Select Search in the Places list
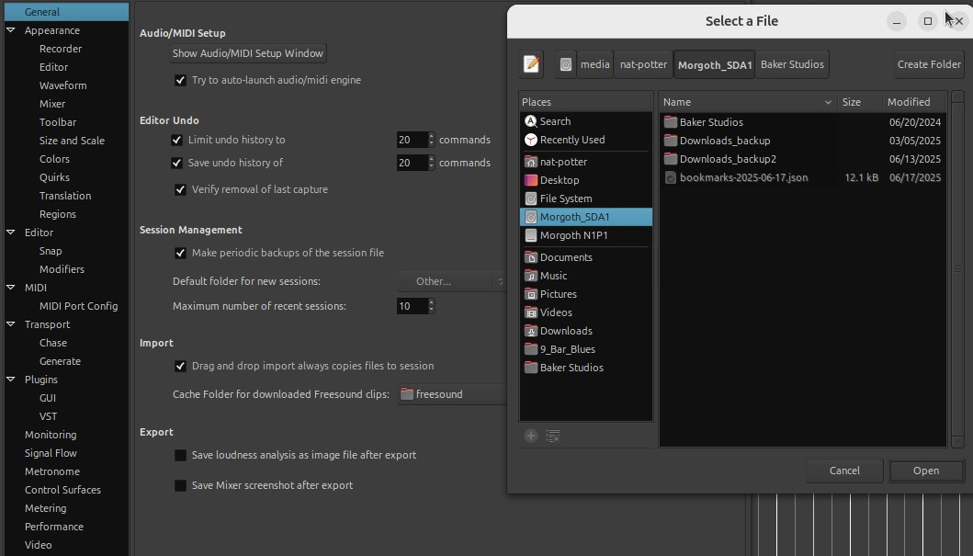The height and width of the screenshot is (556, 973). click(x=555, y=121)
